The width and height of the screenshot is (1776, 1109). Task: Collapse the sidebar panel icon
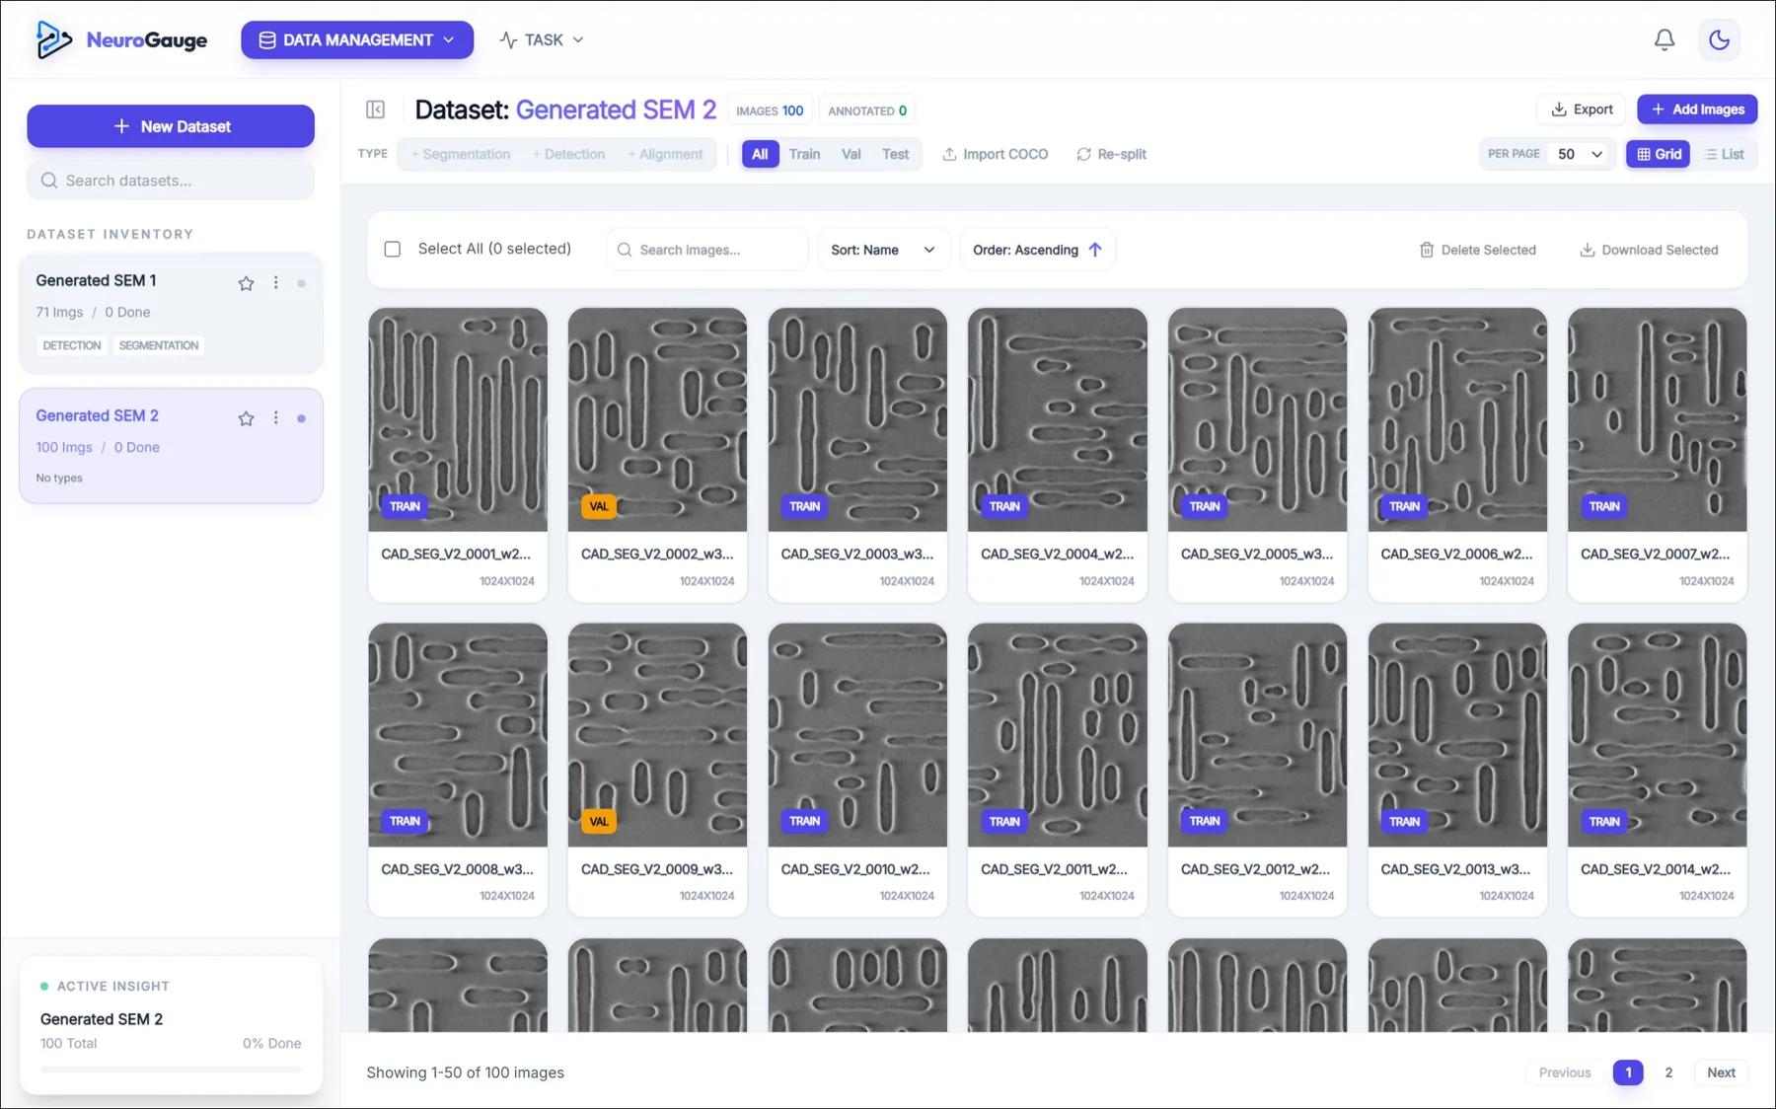(375, 110)
